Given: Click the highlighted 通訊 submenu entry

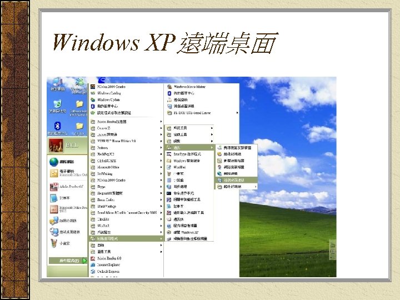Looking at the screenshot, I should point(189,148).
